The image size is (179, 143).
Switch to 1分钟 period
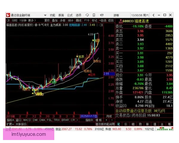tap(23, 21)
